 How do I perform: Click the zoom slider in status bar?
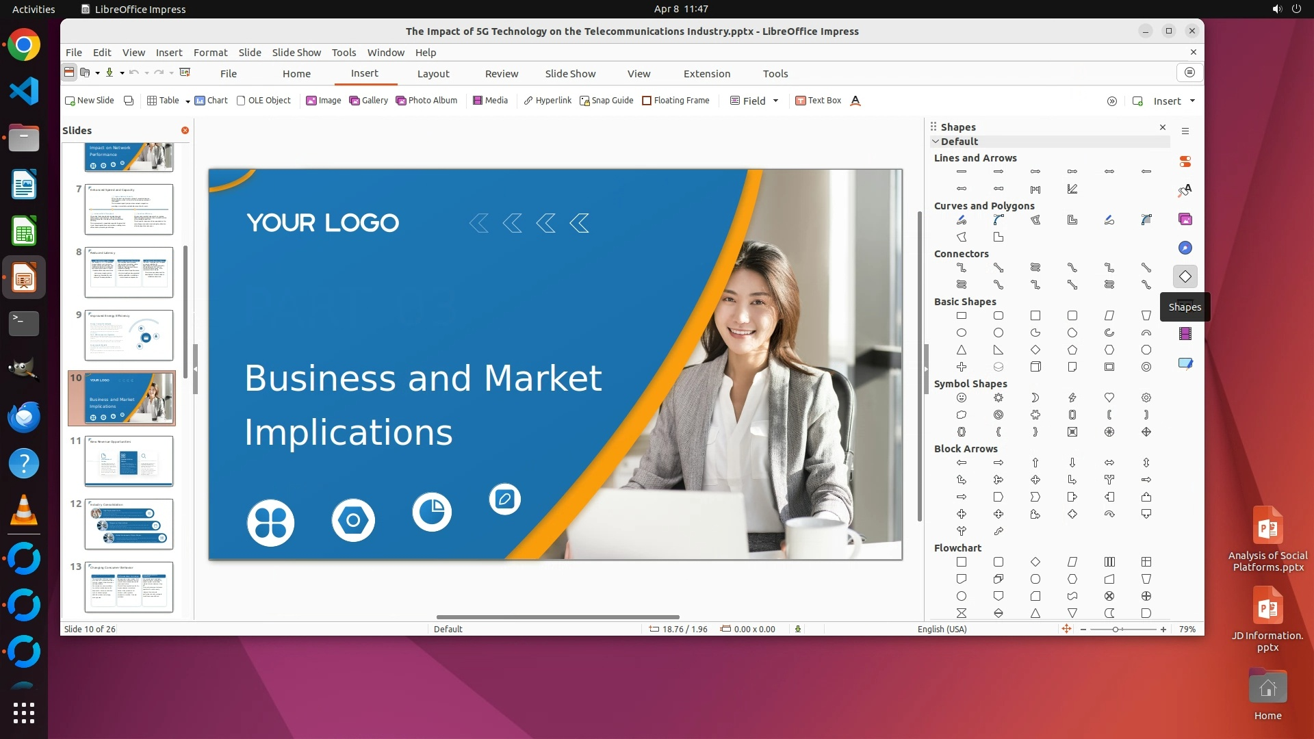coord(1116,630)
